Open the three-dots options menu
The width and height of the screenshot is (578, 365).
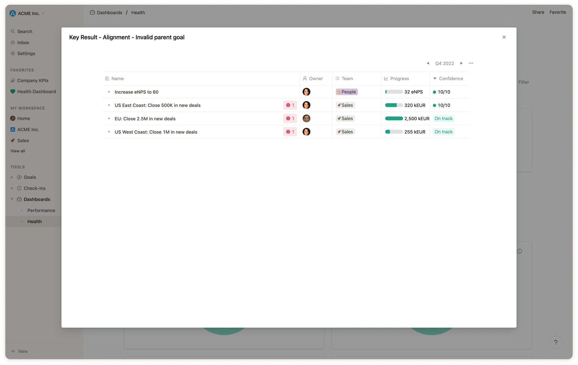[x=471, y=63]
